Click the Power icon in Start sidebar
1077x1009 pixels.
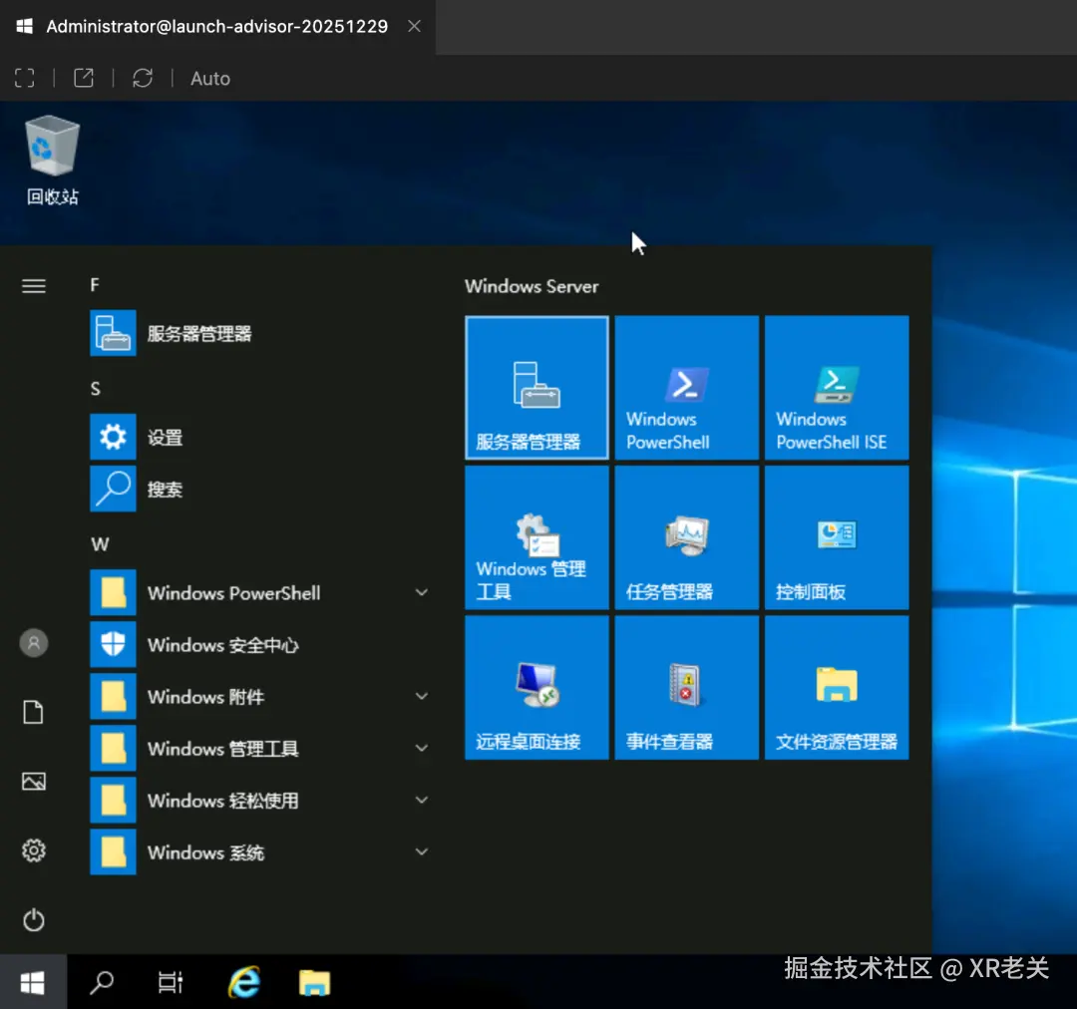34,919
